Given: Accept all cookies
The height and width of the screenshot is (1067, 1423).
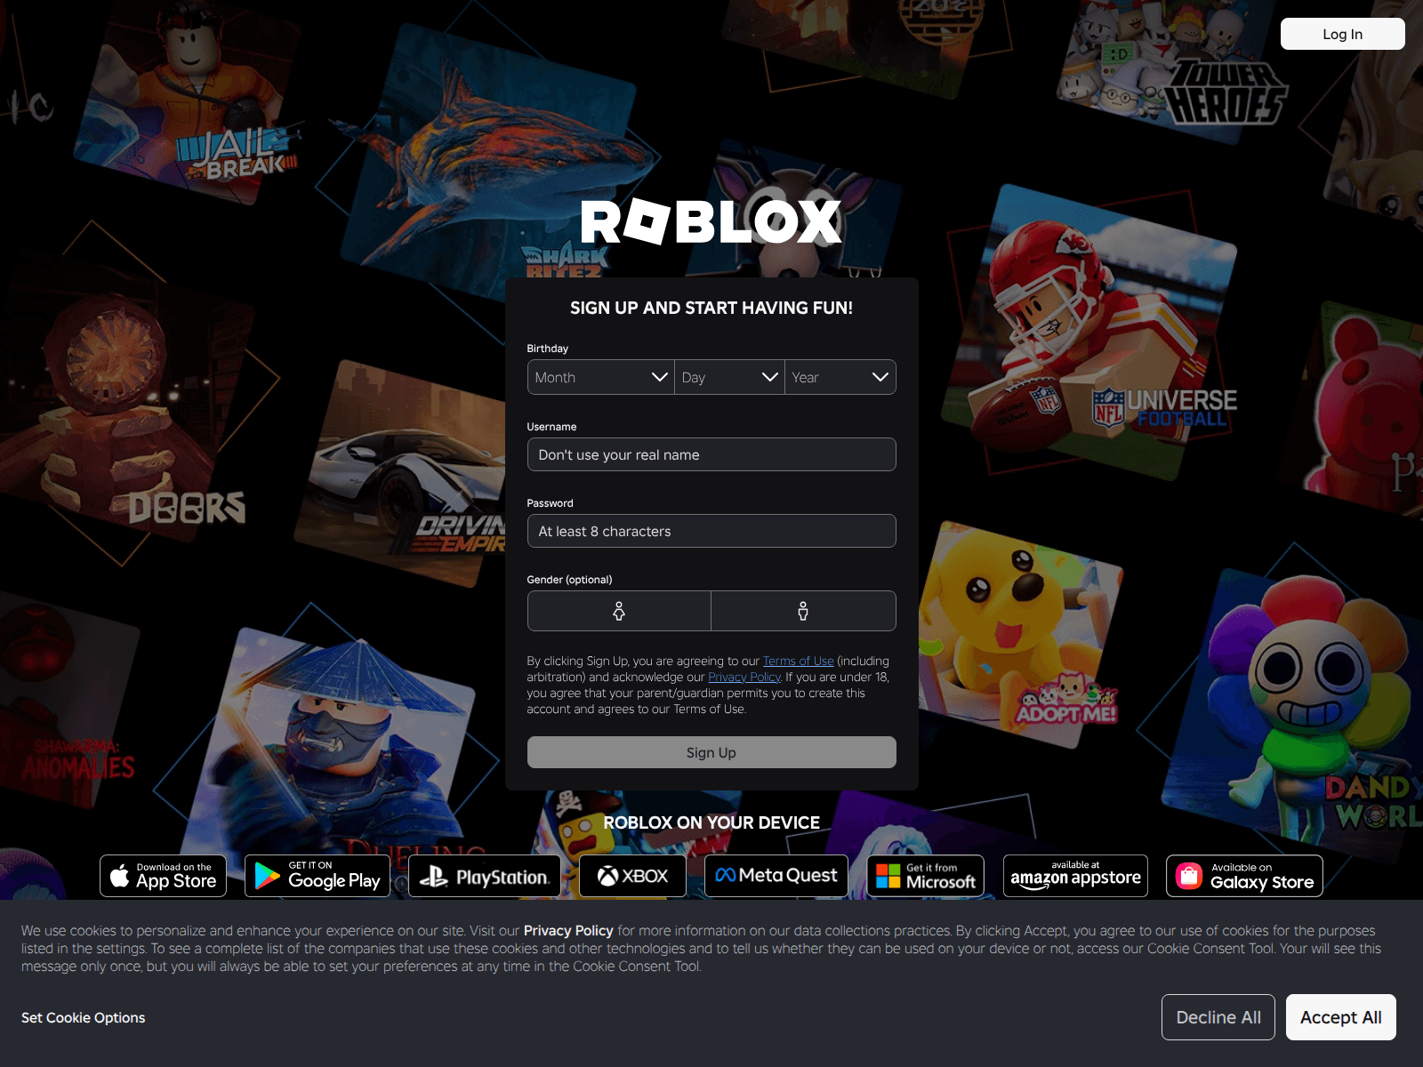Looking at the screenshot, I should (x=1341, y=1017).
